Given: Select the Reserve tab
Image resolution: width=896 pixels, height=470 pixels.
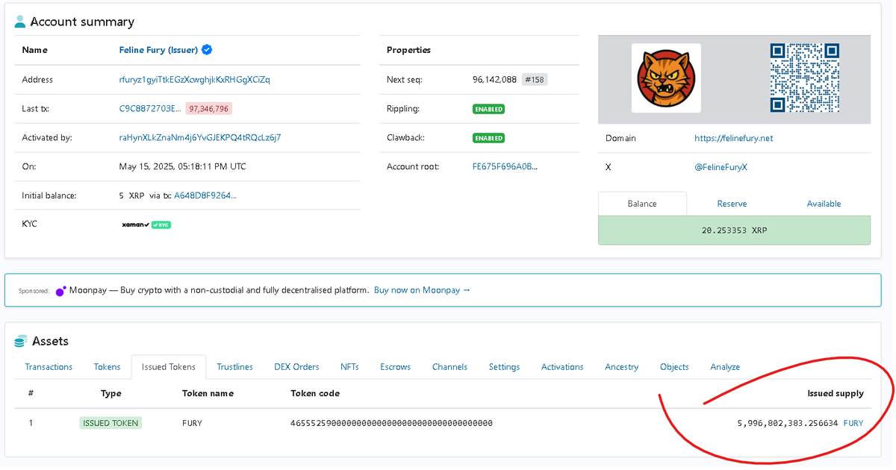Looking at the screenshot, I should point(732,204).
